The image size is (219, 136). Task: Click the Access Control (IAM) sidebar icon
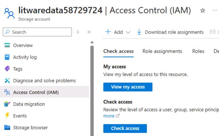pos(7,92)
